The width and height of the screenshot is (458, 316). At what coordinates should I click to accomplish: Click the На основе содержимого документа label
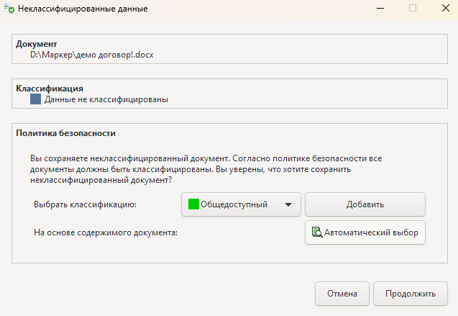pos(105,233)
